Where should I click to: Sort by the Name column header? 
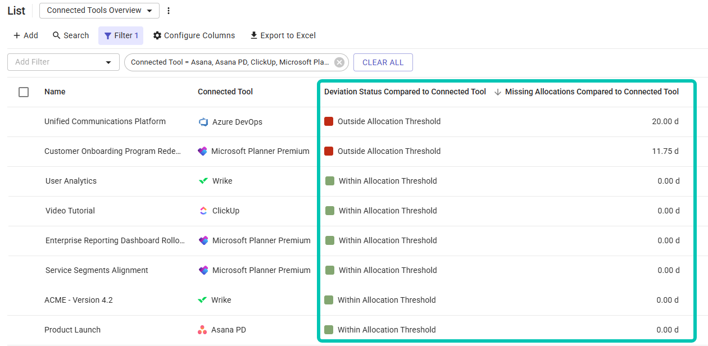[x=55, y=92]
